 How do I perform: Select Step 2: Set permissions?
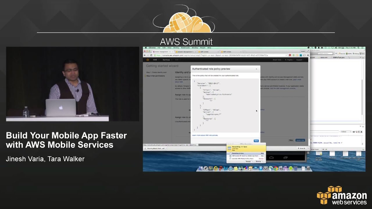click(x=156, y=76)
